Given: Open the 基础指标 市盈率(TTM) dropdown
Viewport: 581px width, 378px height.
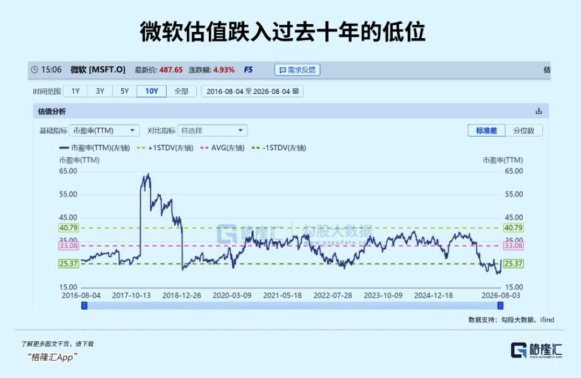Looking at the screenshot, I should [104, 130].
